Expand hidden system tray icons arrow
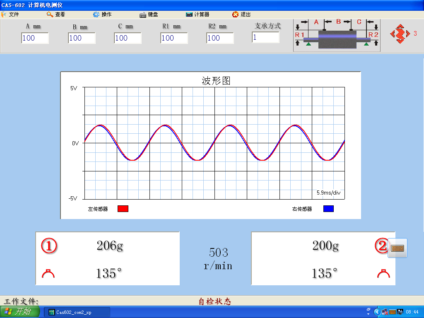 tap(377, 312)
